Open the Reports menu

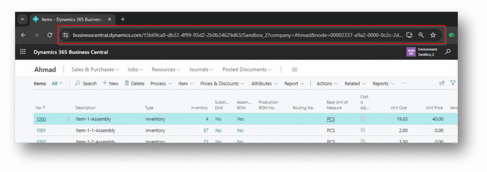(383, 83)
